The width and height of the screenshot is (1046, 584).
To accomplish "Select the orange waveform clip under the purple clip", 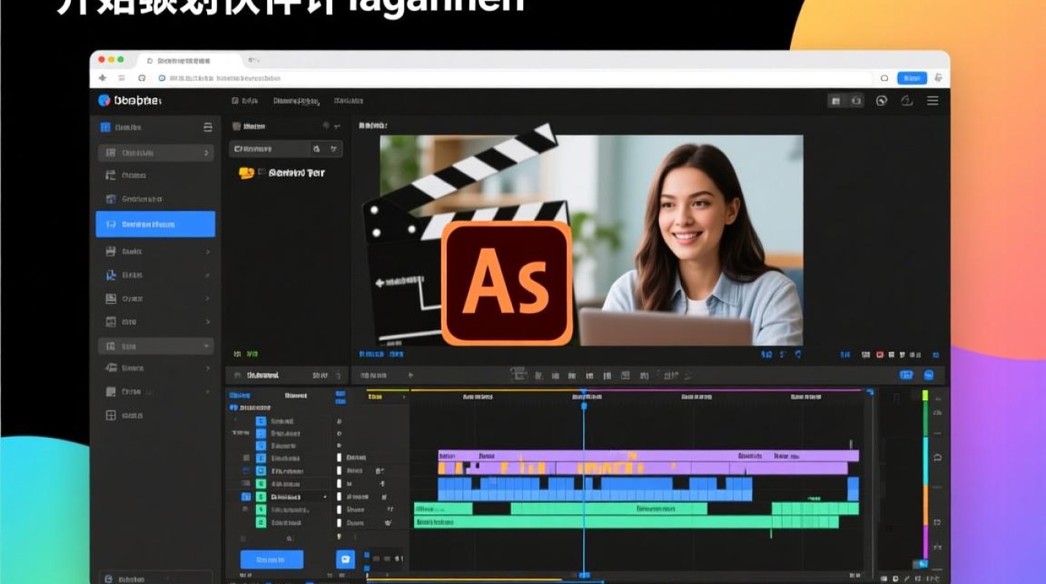I will coord(643,468).
